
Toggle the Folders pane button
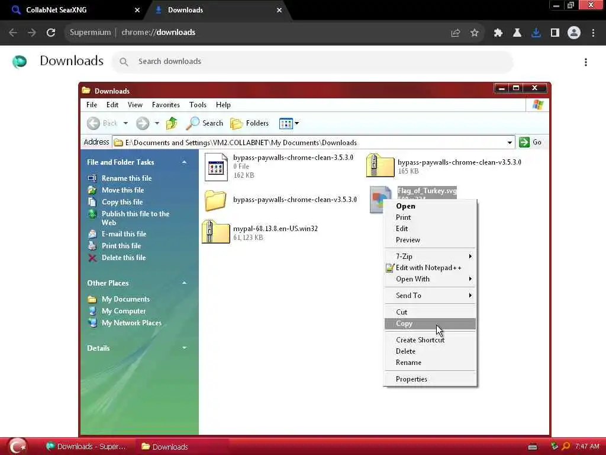pos(249,123)
